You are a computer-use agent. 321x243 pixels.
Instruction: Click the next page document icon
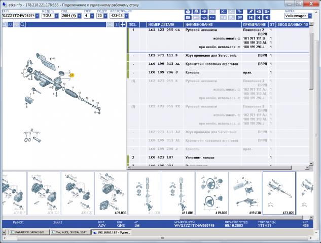click(x=267, y=12)
